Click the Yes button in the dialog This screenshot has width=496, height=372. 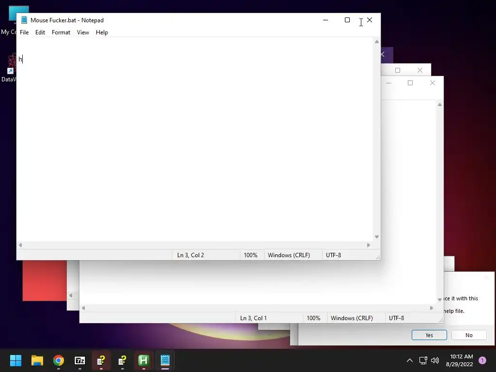pos(429,335)
